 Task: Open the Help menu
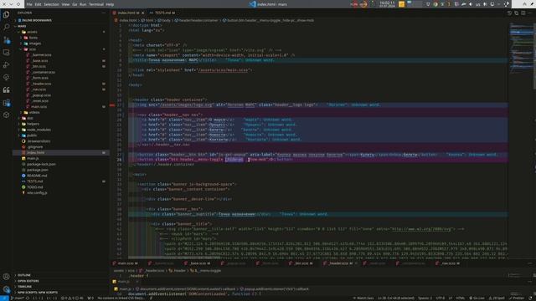(110, 4)
